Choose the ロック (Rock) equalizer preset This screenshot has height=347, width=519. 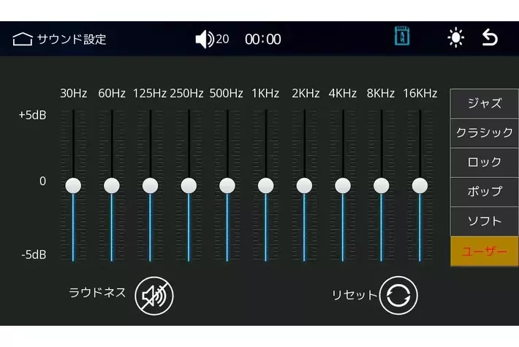pyautogui.click(x=484, y=162)
